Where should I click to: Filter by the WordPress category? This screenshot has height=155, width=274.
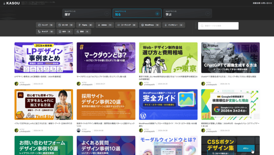pyautogui.click(x=150, y=25)
